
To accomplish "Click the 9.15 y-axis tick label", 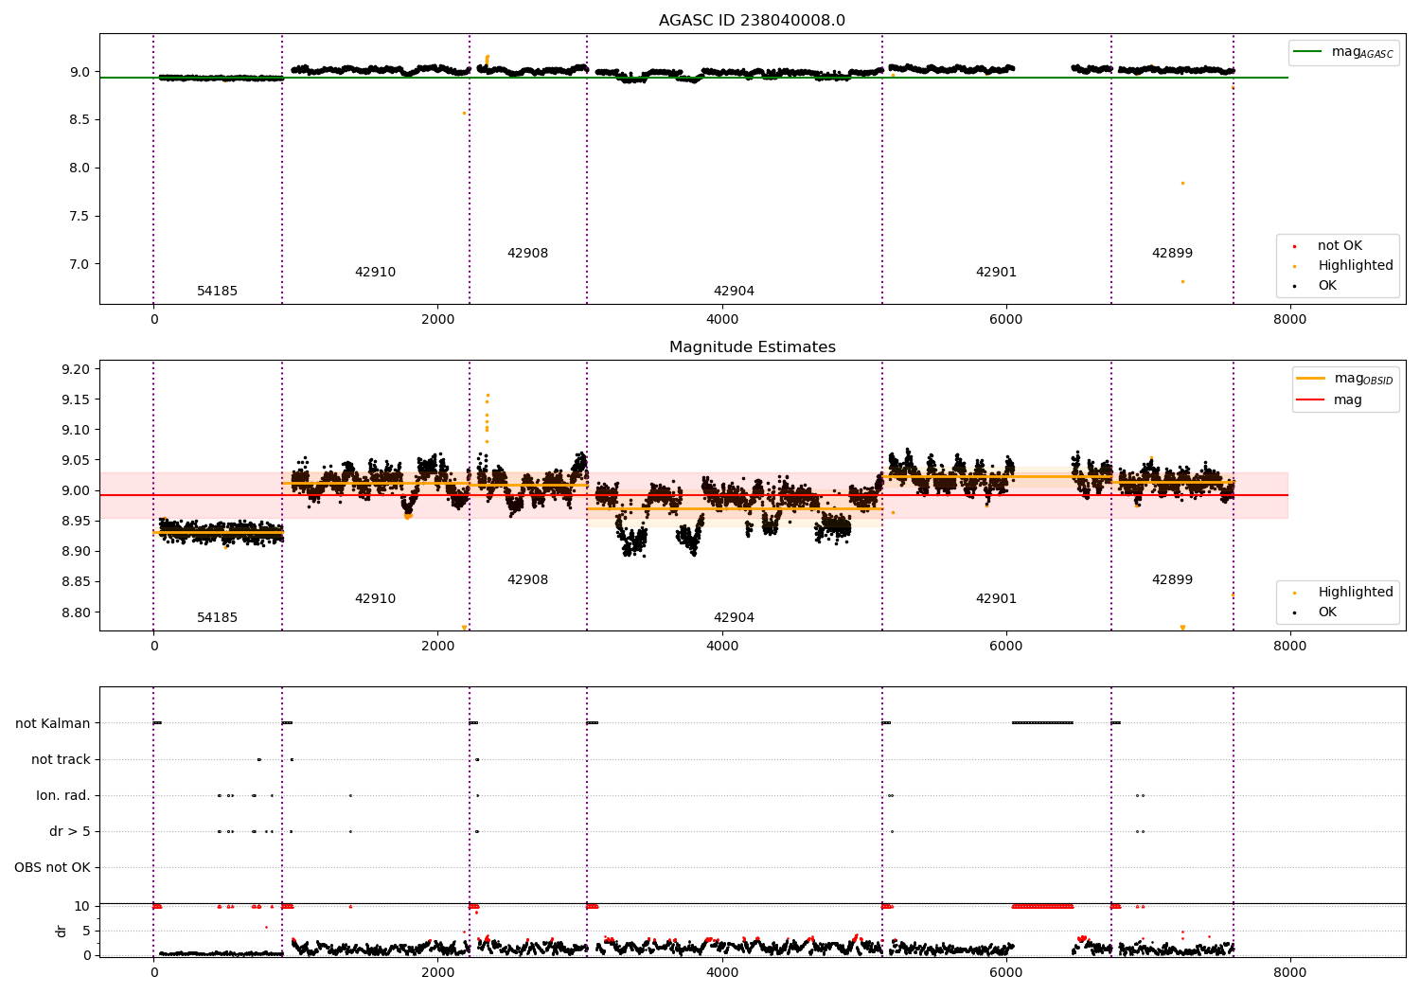I will click(x=76, y=399).
